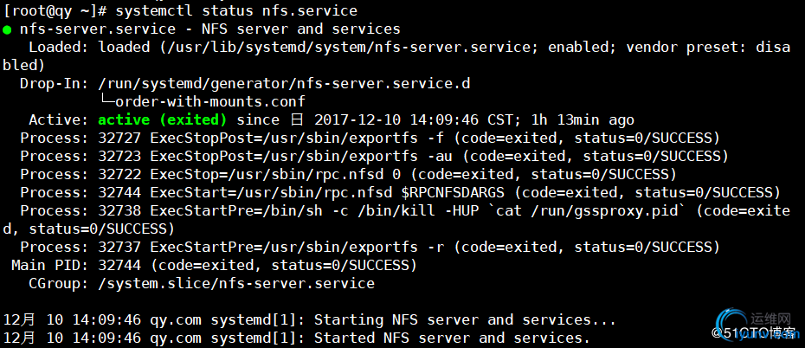Click the $RPCNFSDARGS ExecStart line
805x348 pixels.
coord(400,193)
